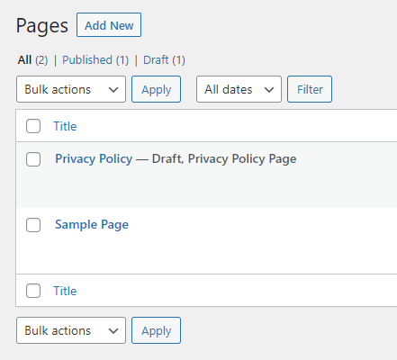Toggle select-all checkbox in table header

(x=33, y=126)
